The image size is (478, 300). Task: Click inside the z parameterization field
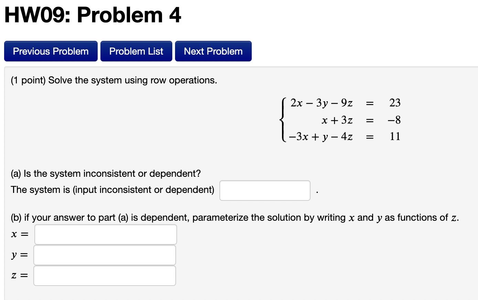point(104,275)
